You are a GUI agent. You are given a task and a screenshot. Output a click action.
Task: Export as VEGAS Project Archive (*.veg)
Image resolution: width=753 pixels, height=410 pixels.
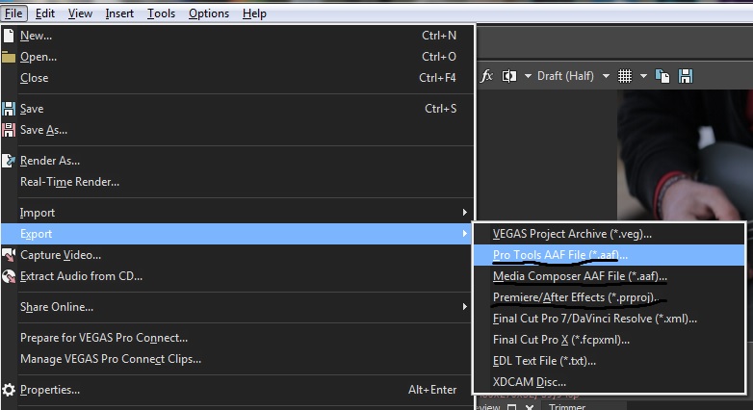(x=609, y=234)
